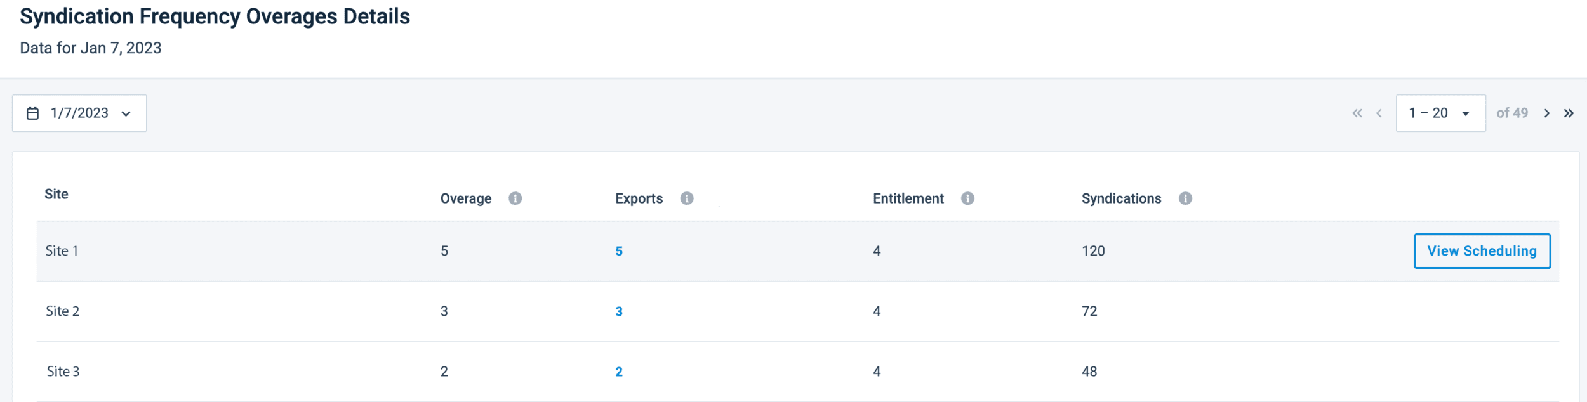1587x402 pixels.
Task: Go to the previous page arrow
Action: (1379, 113)
